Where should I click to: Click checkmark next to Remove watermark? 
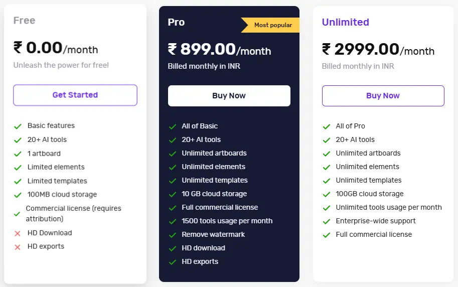[x=172, y=235]
